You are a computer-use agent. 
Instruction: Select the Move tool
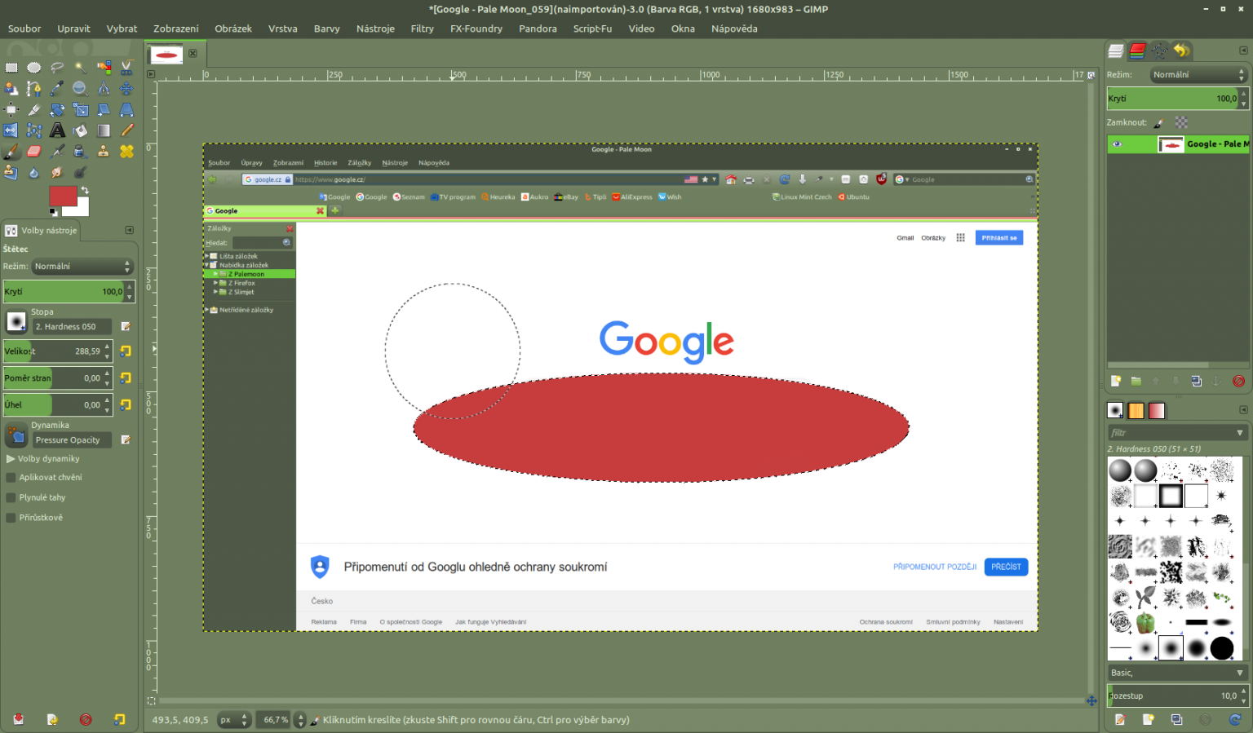point(126,88)
